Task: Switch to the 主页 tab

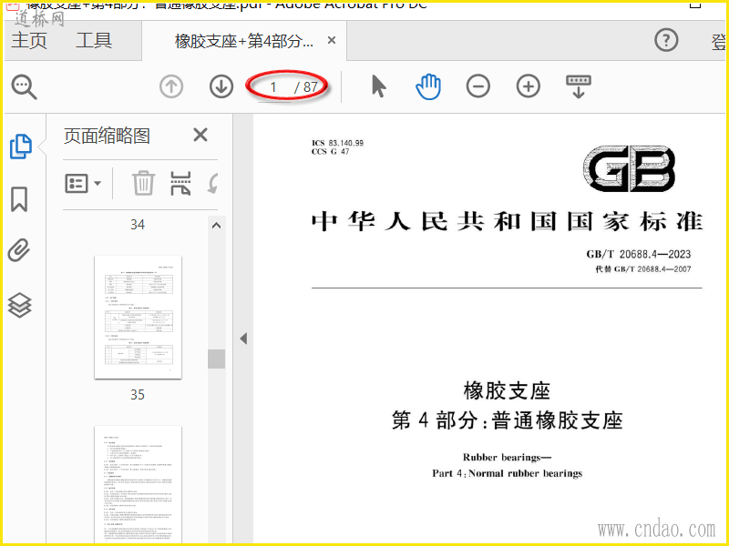Action: (29, 40)
